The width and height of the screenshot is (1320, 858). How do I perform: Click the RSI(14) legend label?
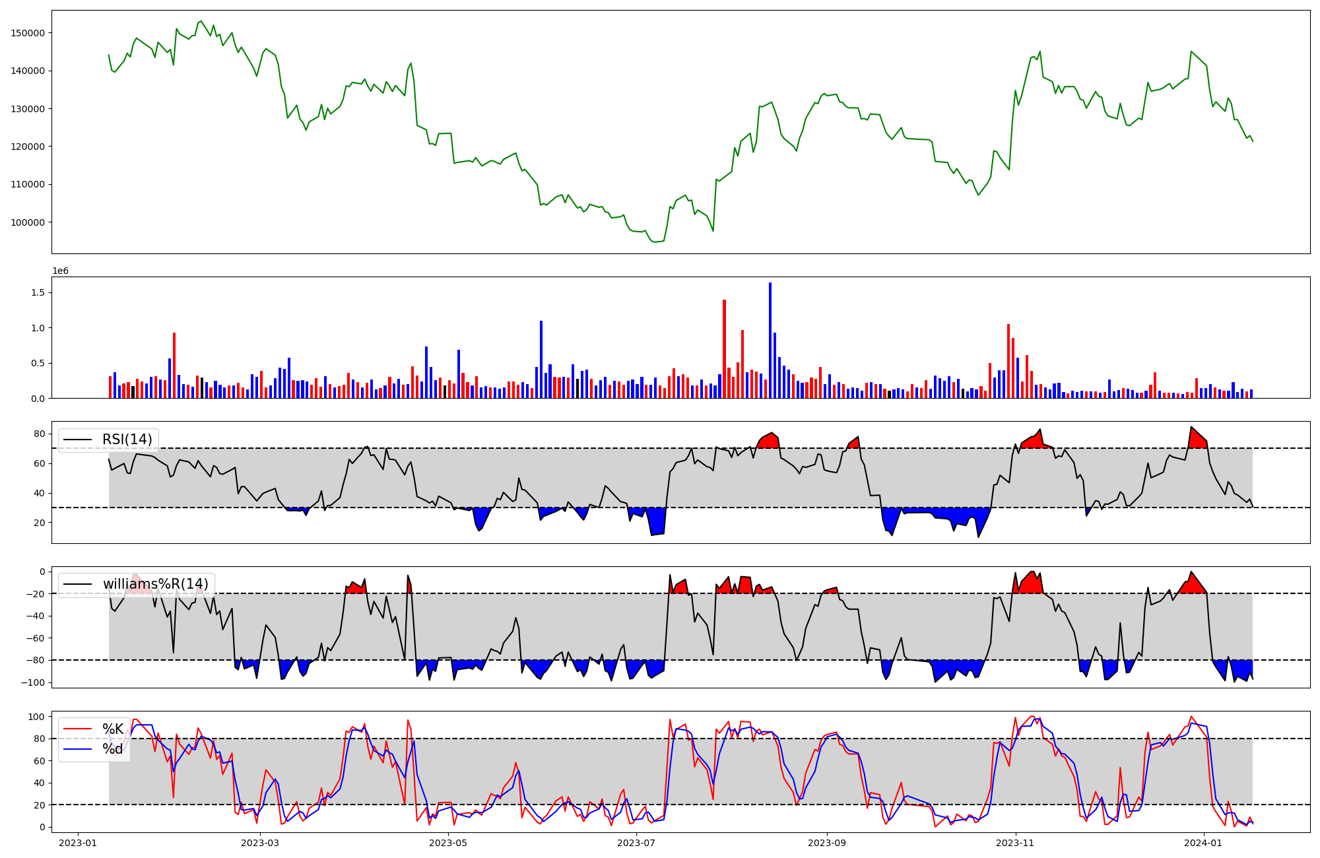point(127,440)
